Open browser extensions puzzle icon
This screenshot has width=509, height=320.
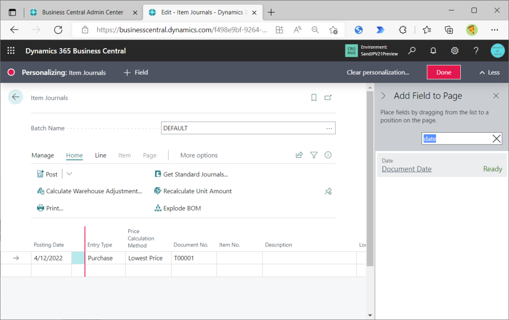click(403, 30)
